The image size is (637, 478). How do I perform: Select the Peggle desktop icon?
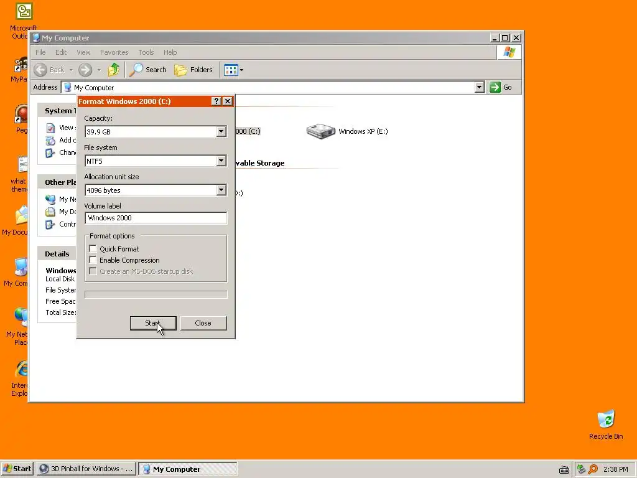pos(21,115)
